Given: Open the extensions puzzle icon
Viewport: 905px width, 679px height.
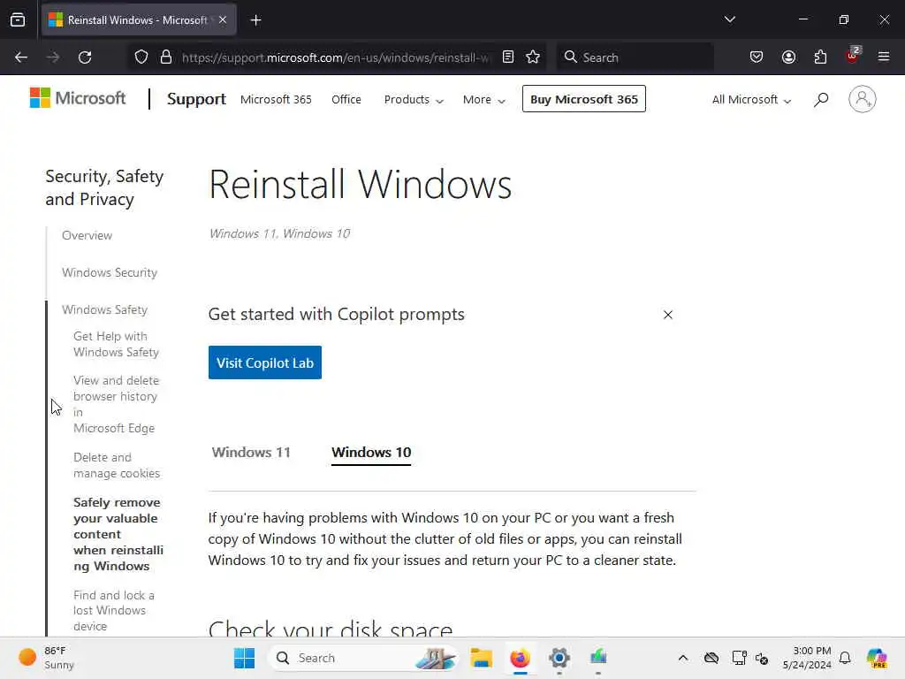Looking at the screenshot, I should tap(820, 57).
